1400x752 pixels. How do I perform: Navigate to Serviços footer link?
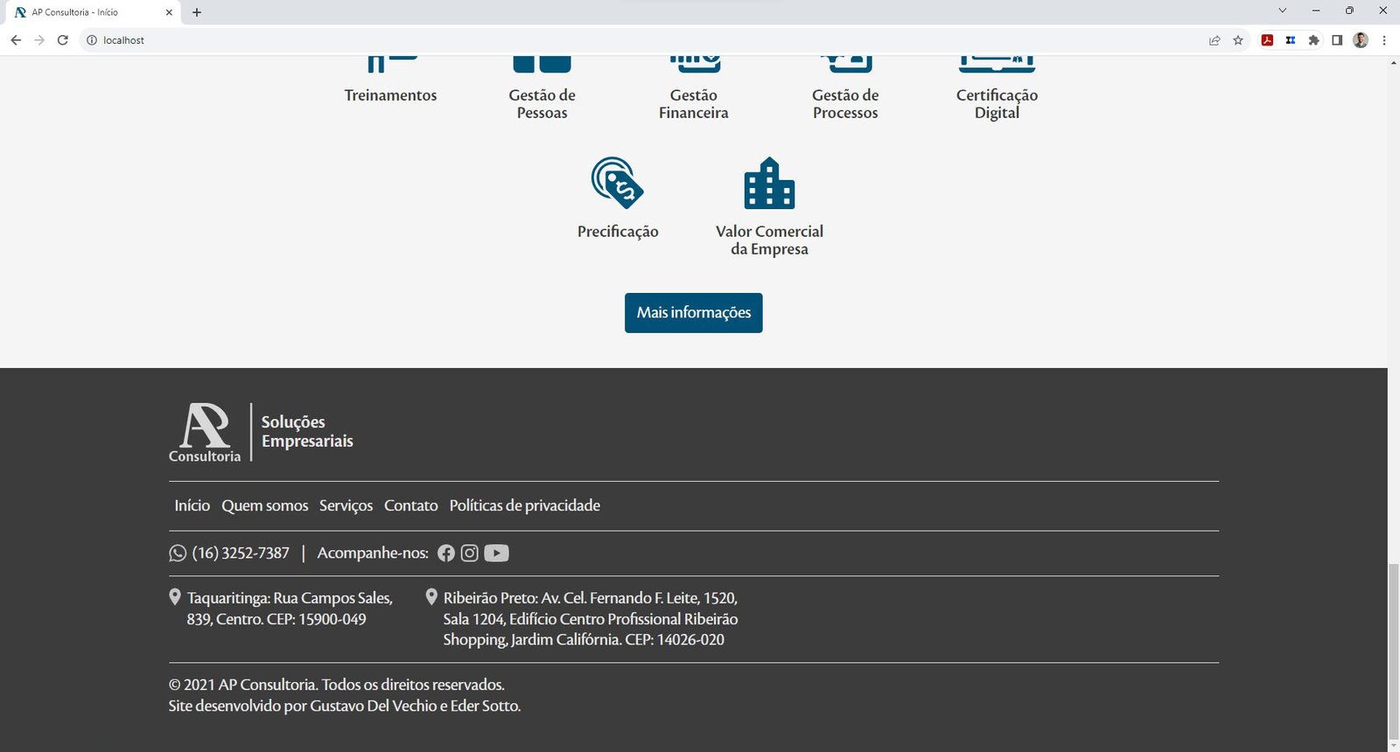346,505
